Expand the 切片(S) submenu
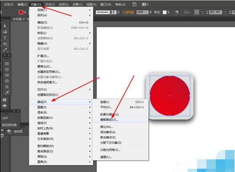This screenshot has height=172, width=235. [61, 90]
